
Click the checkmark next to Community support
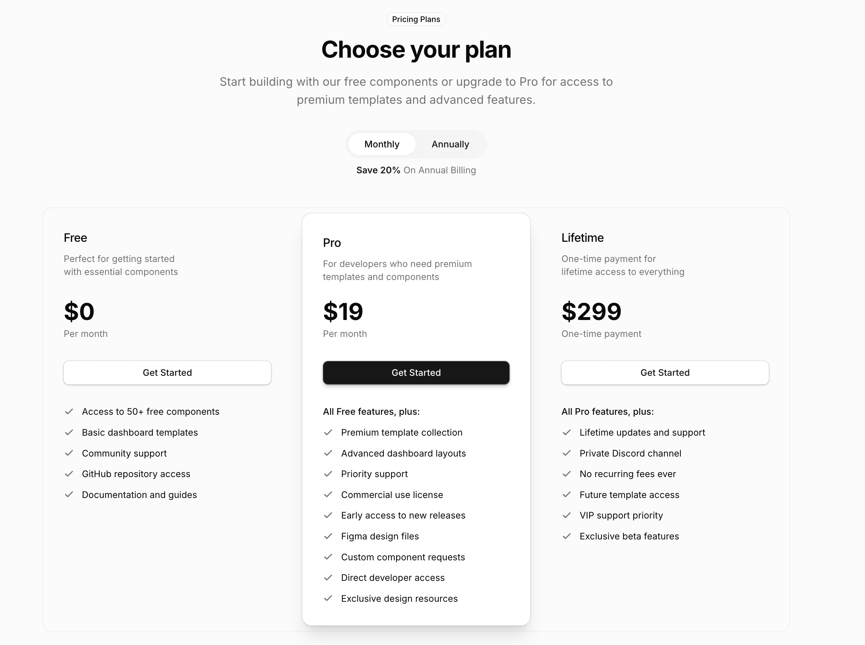click(x=70, y=453)
